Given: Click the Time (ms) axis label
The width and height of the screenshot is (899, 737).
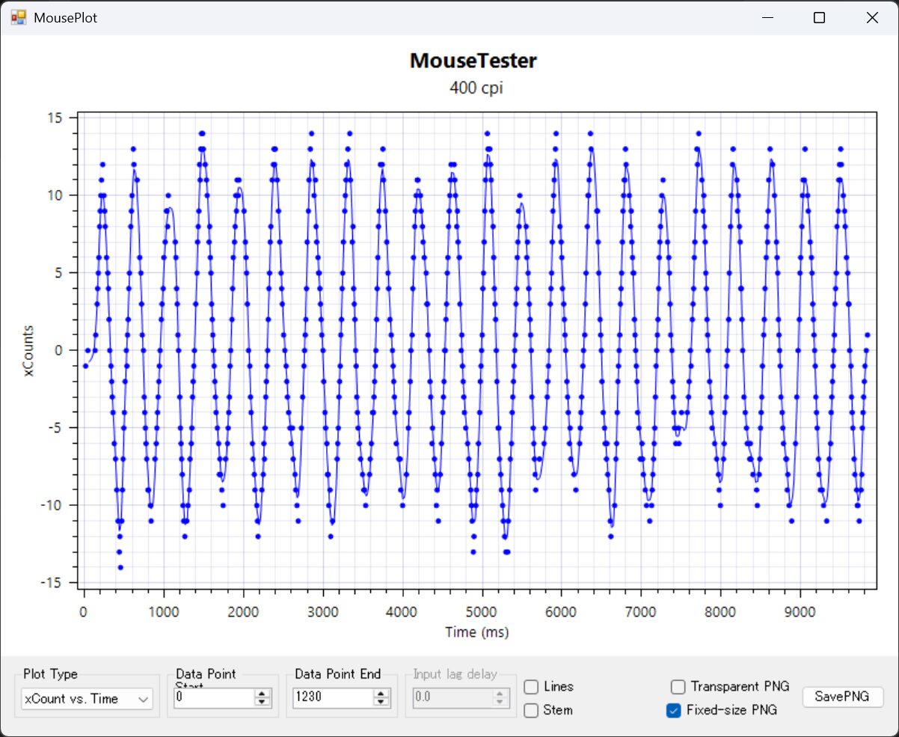Looking at the screenshot, I should (x=476, y=632).
